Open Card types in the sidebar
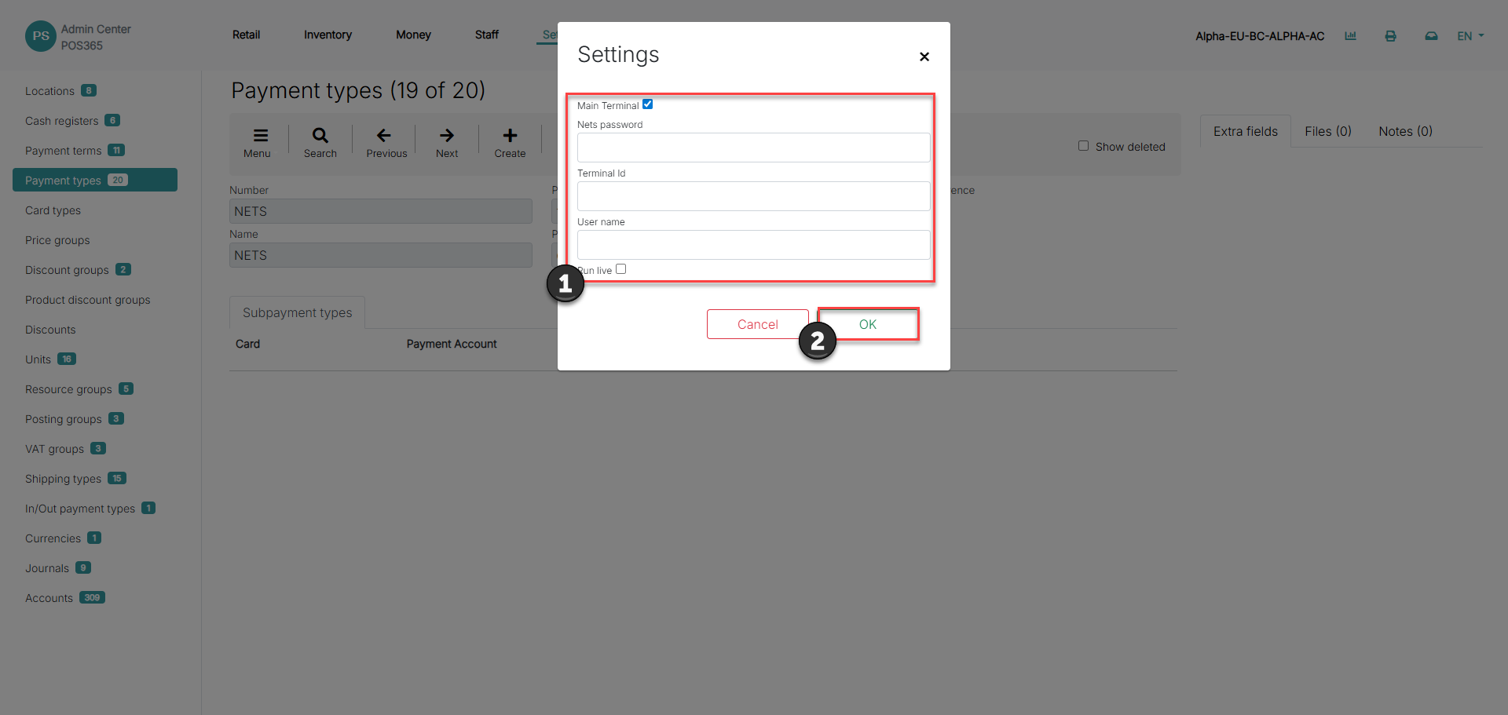1508x715 pixels. tap(53, 210)
